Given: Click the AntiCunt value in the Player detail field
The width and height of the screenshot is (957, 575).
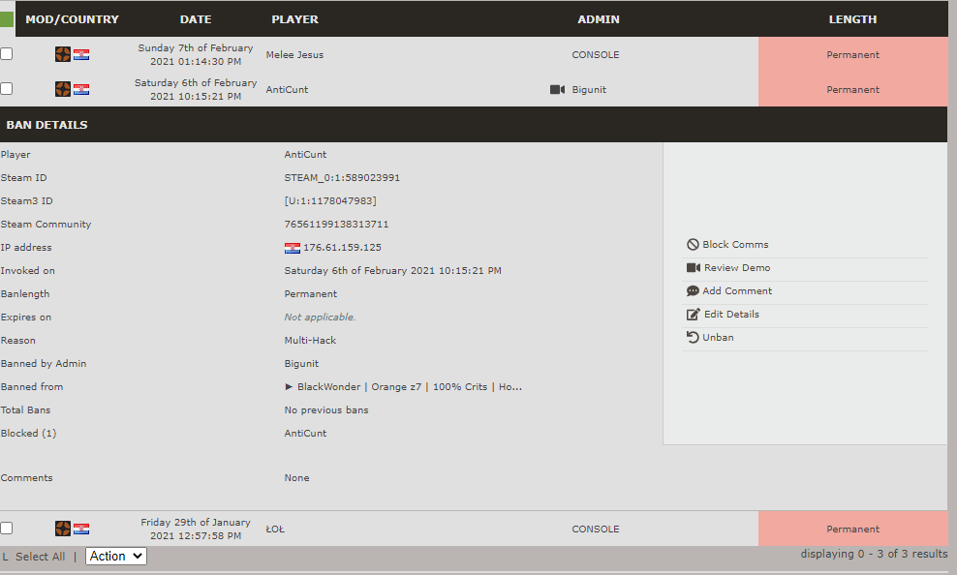Looking at the screenshot, I should click(305, 154).
